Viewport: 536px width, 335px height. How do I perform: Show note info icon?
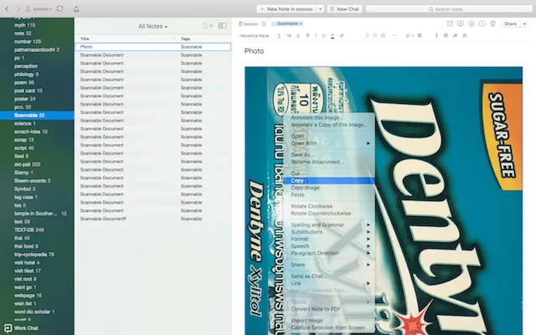(x=482, y=23)
